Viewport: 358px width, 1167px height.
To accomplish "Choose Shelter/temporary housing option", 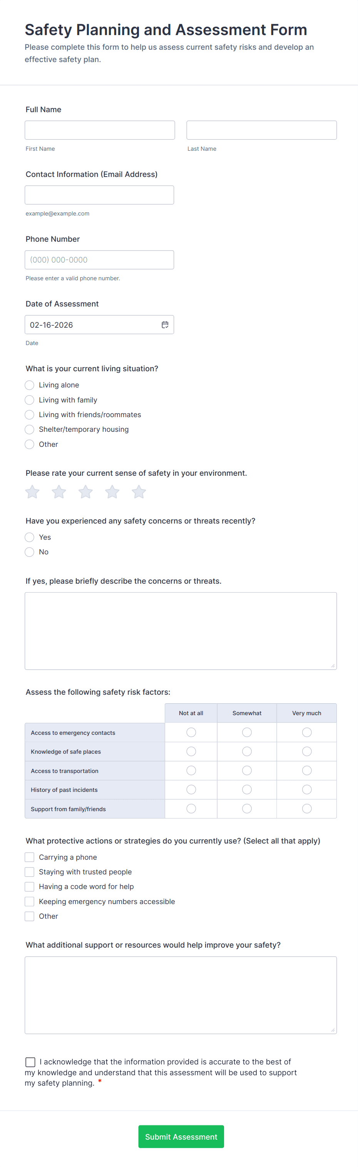I will coord(29,429).
